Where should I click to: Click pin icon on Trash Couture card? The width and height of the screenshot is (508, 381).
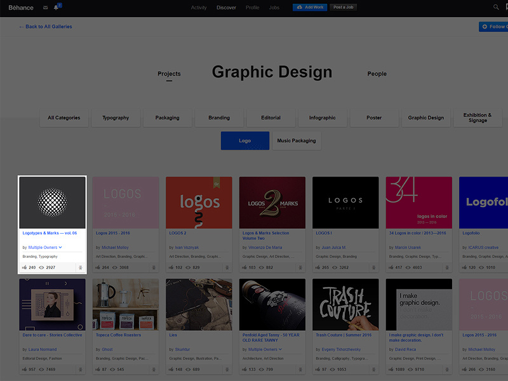click(x=373, y=370)
